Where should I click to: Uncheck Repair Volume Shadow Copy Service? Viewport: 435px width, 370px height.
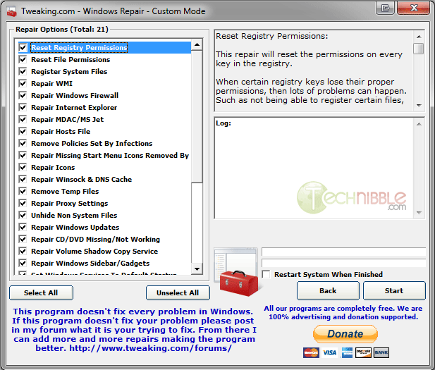[x=23, y=251]
